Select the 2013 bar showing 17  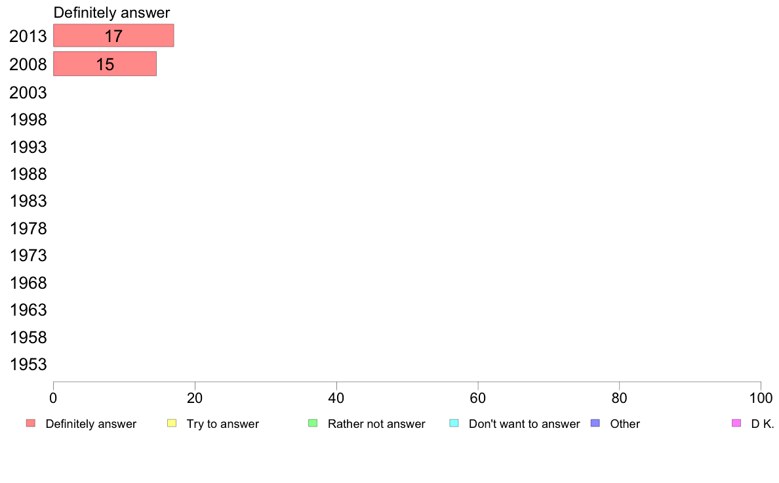[x=114, y=36]
